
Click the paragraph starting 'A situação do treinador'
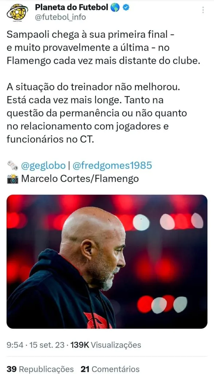pyautogui.click(x=97, y=113)
